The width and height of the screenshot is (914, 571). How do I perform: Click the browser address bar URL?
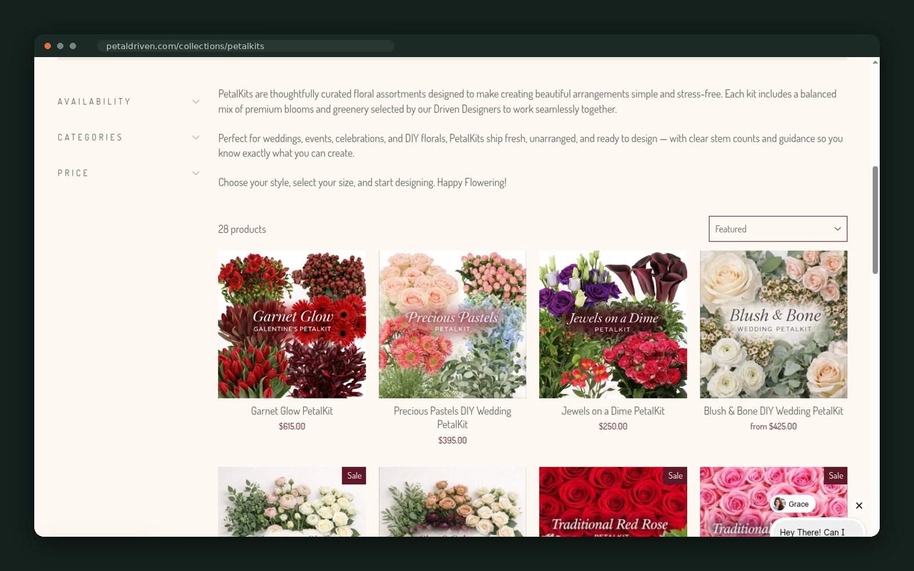(185, 46)
